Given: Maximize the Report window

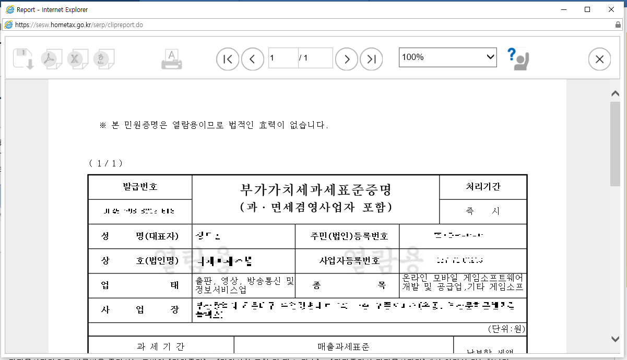Looking at the screenshot, I should (587, 9).
